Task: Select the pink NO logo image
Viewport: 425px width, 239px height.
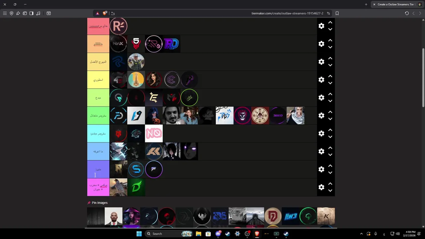Action: (x=154, y=133)
